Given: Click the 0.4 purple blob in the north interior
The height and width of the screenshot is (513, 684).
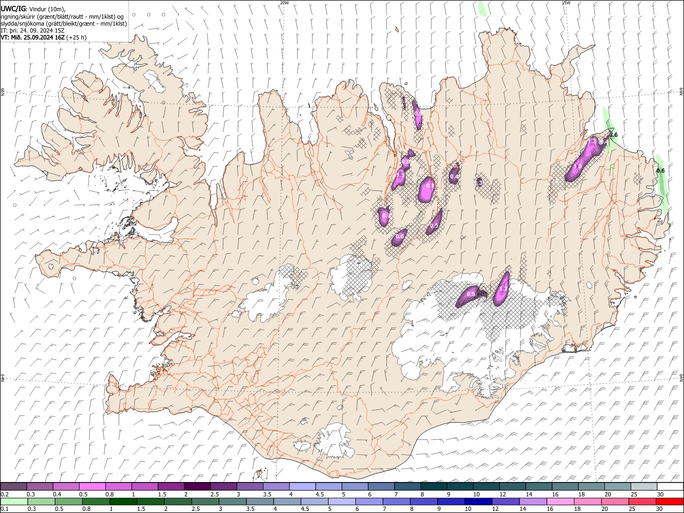Looking at the screenshot, I should tap(454, 175).
